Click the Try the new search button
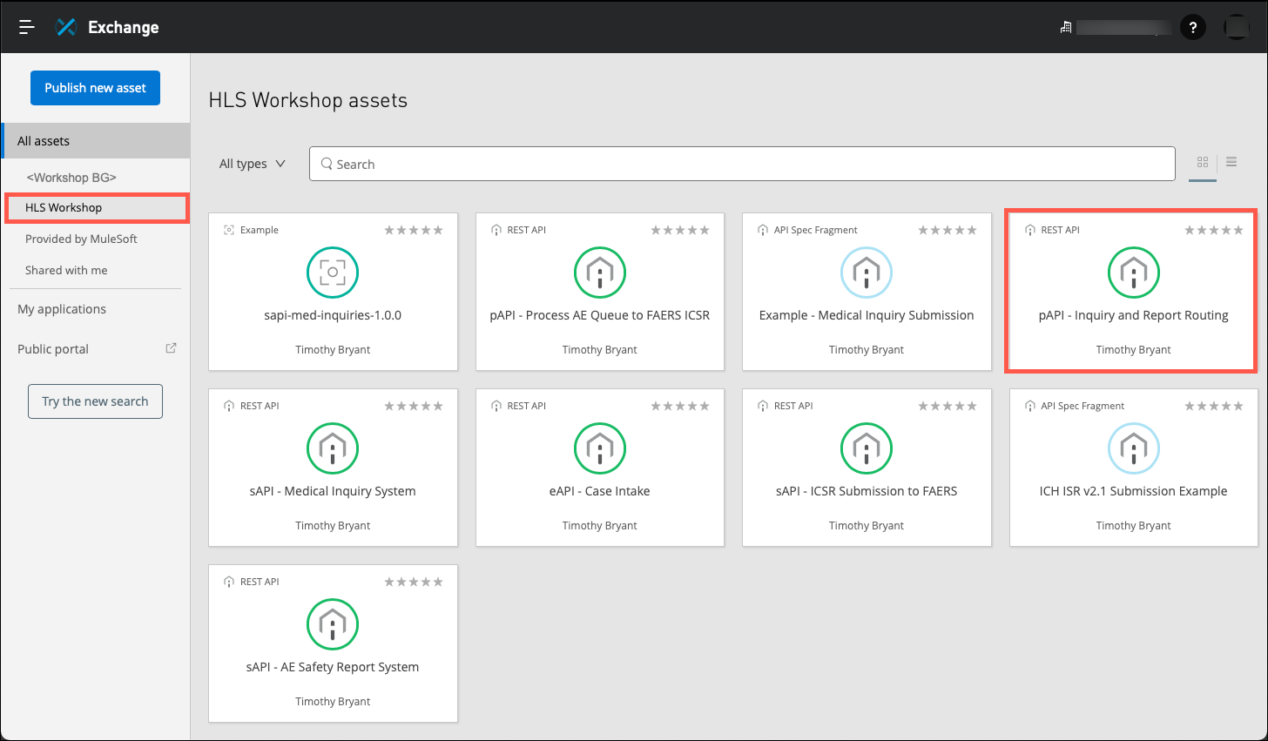1268x741 pixels. [x=95, y=401]
